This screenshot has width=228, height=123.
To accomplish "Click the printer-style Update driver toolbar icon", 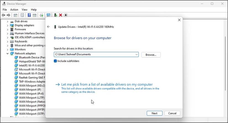I will click(x=41, y=15).
